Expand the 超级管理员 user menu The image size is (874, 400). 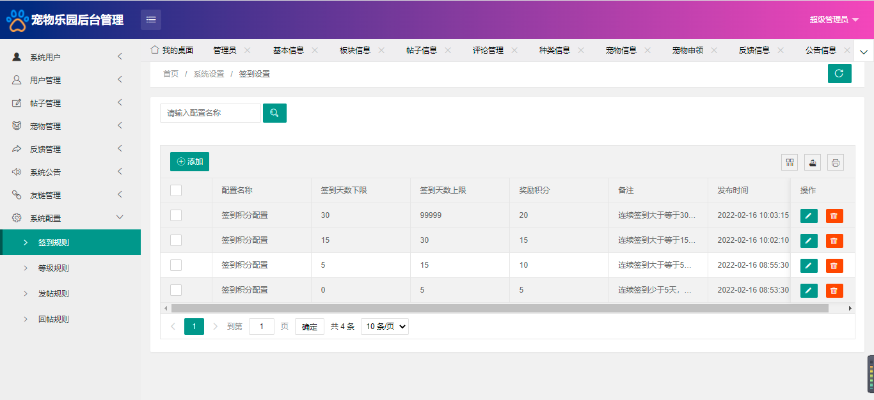pos(833,20)
